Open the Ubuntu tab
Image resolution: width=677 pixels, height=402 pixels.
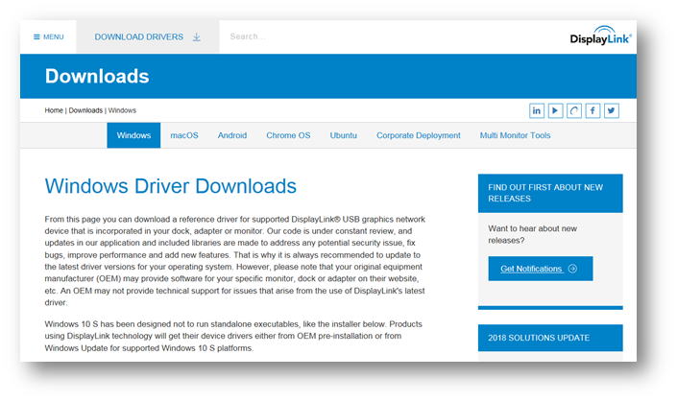[343, 135]
